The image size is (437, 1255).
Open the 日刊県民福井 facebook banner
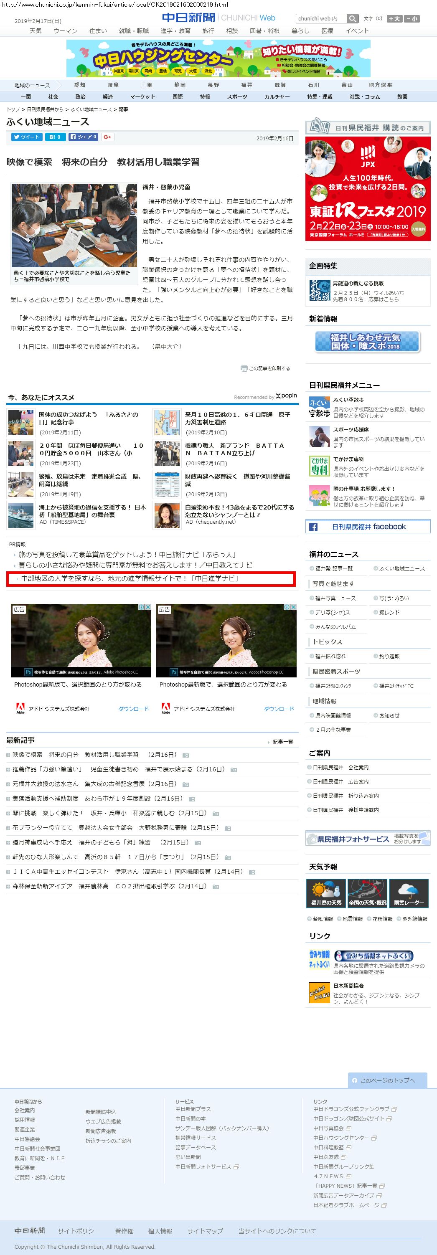(x=368, y=527)
